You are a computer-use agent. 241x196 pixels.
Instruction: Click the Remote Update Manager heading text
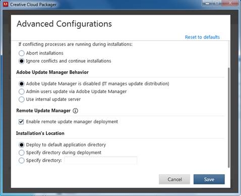coord(43,111)
